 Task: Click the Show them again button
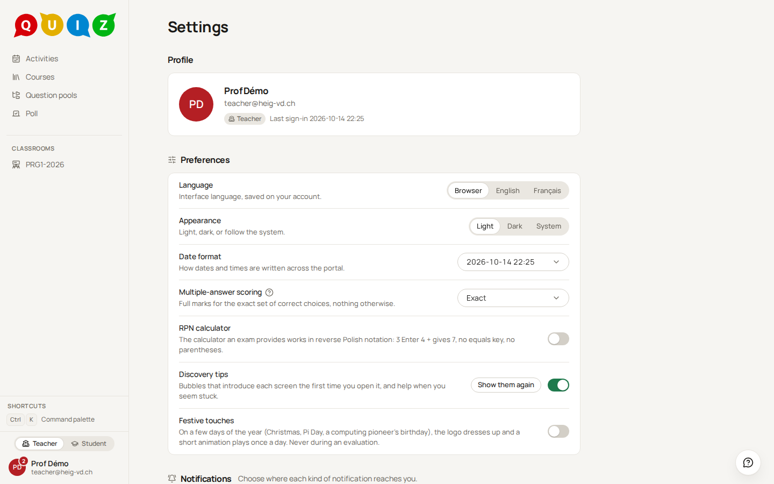click(x=506, y=385)
